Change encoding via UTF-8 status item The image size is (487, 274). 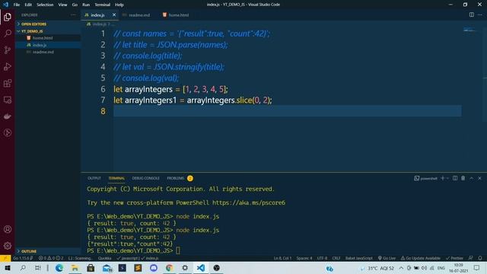click(x=322, y=258)
